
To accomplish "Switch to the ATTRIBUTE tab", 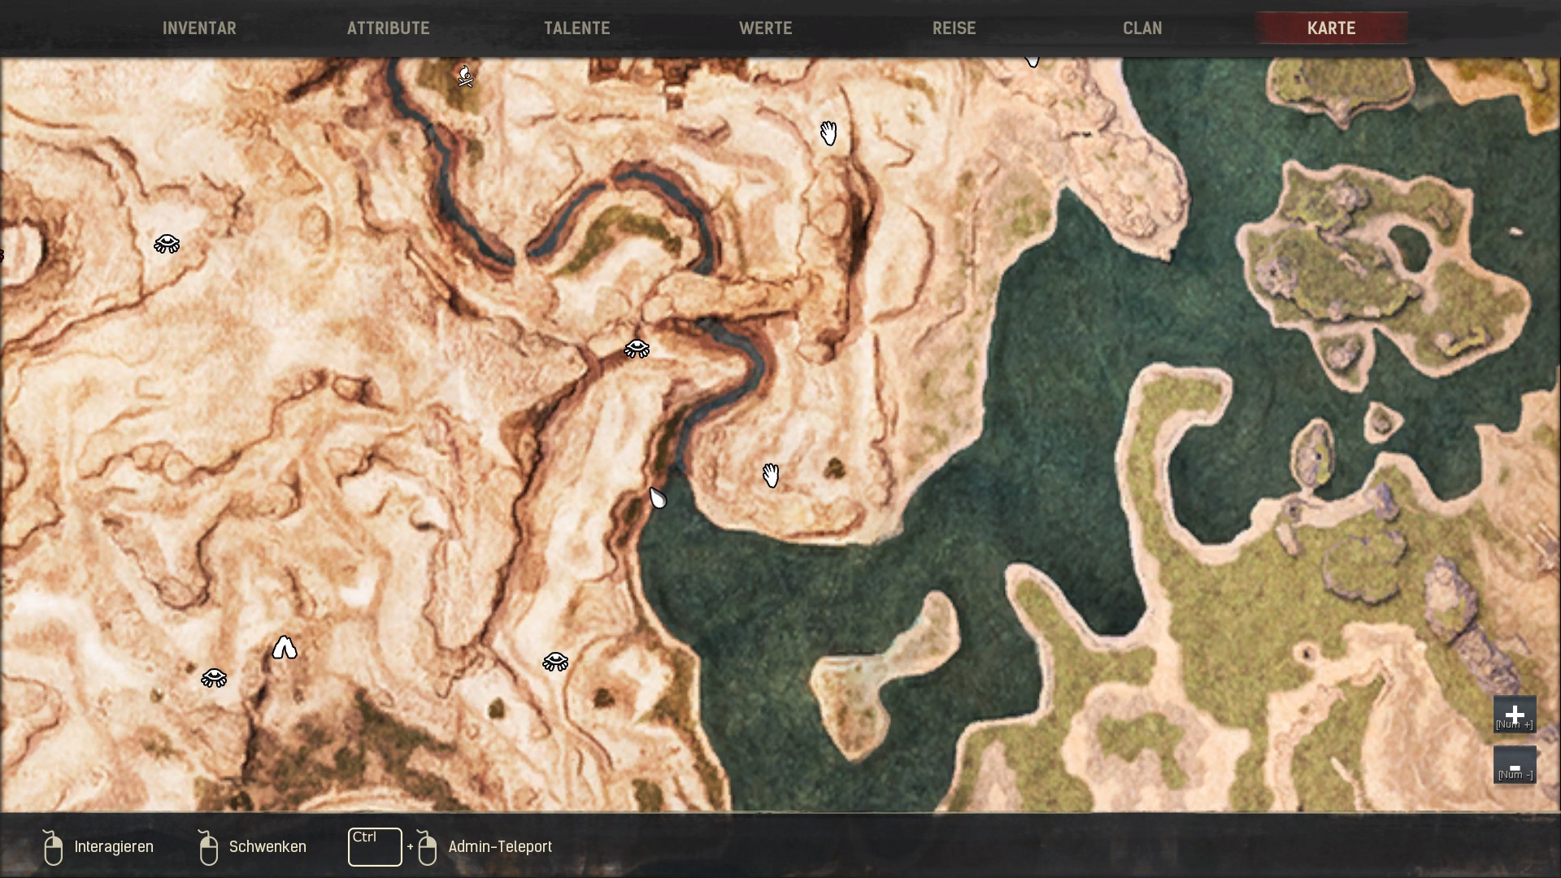I will (388, 28).
